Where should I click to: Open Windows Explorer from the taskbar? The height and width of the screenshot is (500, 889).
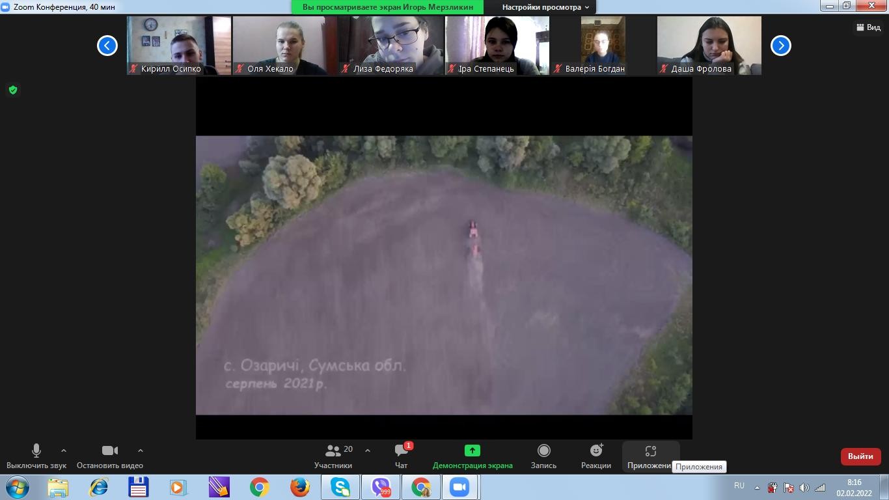[58, 487]
